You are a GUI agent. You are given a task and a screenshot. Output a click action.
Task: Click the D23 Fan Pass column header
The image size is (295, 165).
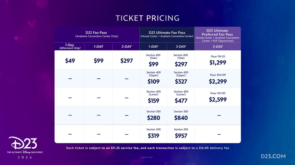[x=97, y=34]
